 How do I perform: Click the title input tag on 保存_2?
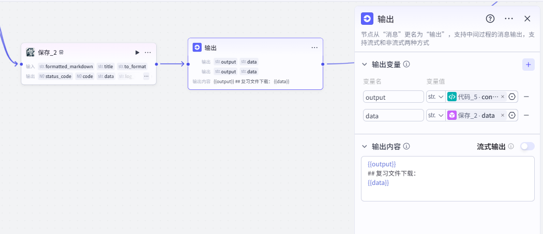click(x=105, y=67)
